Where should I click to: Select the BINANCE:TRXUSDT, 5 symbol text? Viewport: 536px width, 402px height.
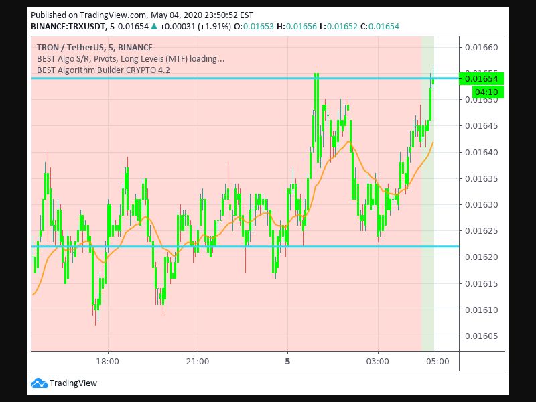(x=73, y=27)
